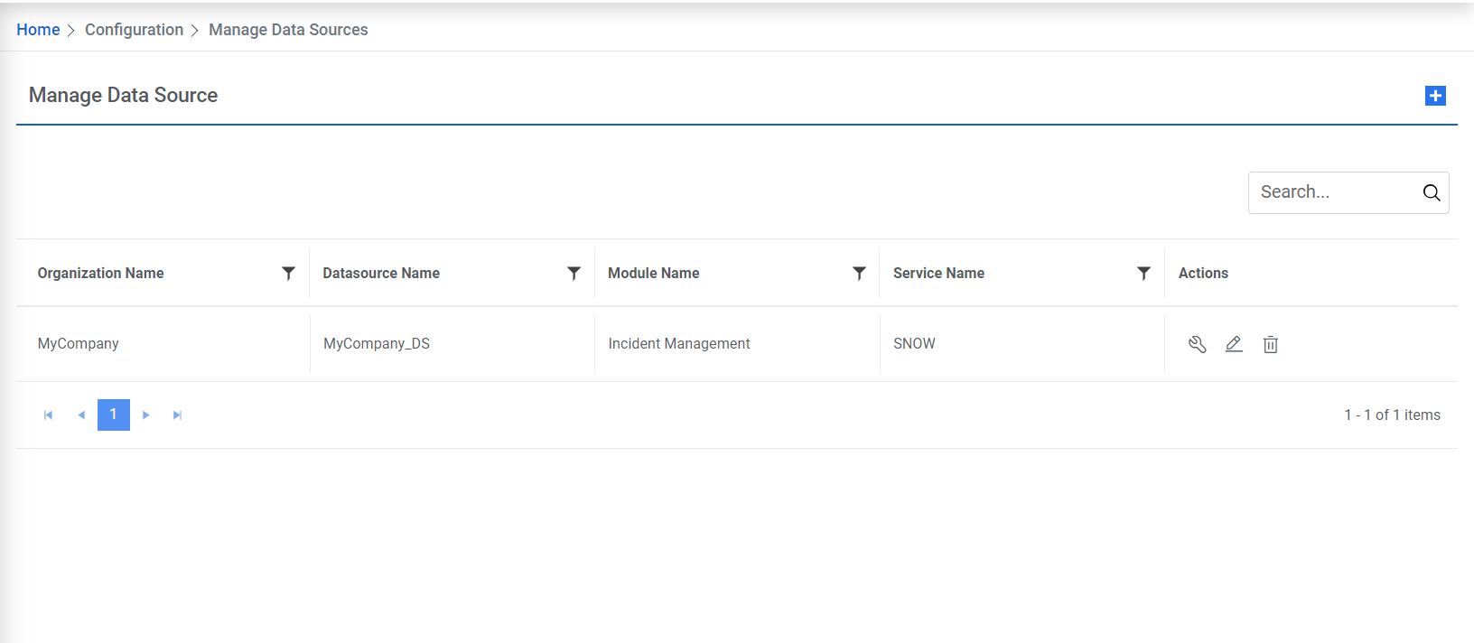Click Manage Data Sources breadcrumb item
Image resolution: width=1474 pixels, height=643 pixels.
(288, 30)
